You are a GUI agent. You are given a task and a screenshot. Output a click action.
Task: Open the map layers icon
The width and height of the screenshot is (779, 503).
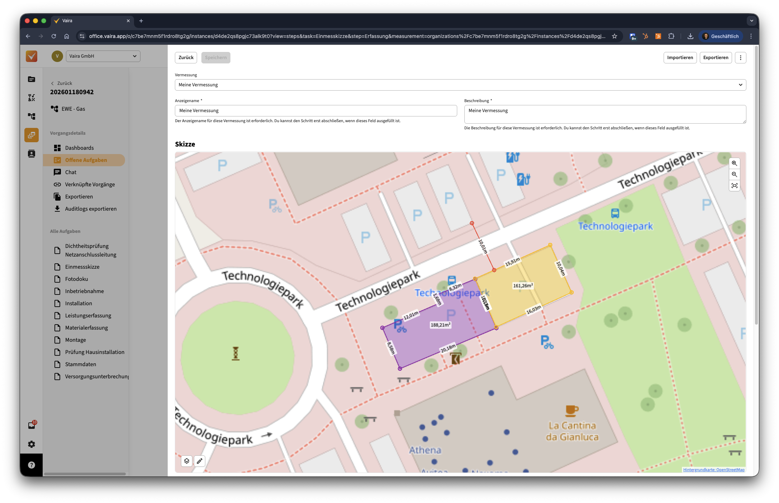pyautogui.click(x=187, y=461)
